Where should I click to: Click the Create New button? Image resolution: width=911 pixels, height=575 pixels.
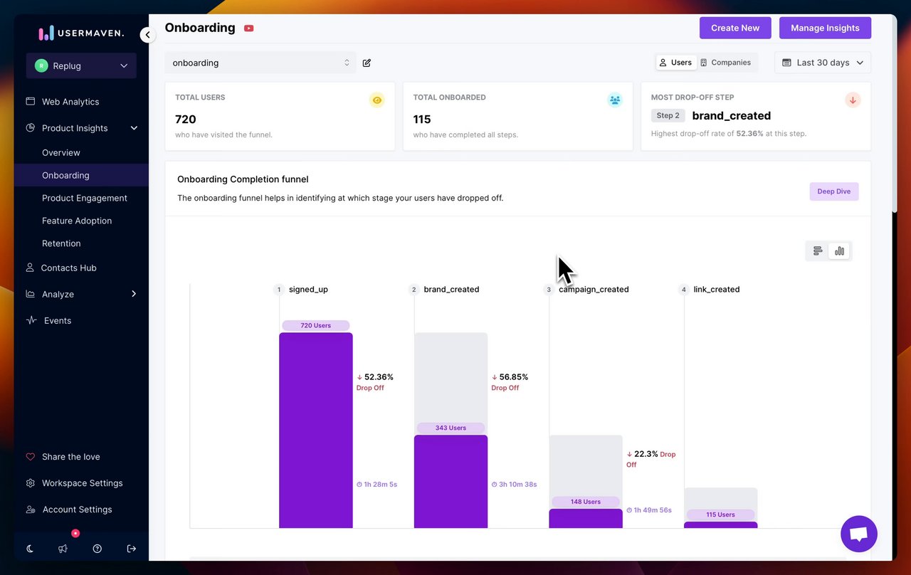(x=735, y=28)
